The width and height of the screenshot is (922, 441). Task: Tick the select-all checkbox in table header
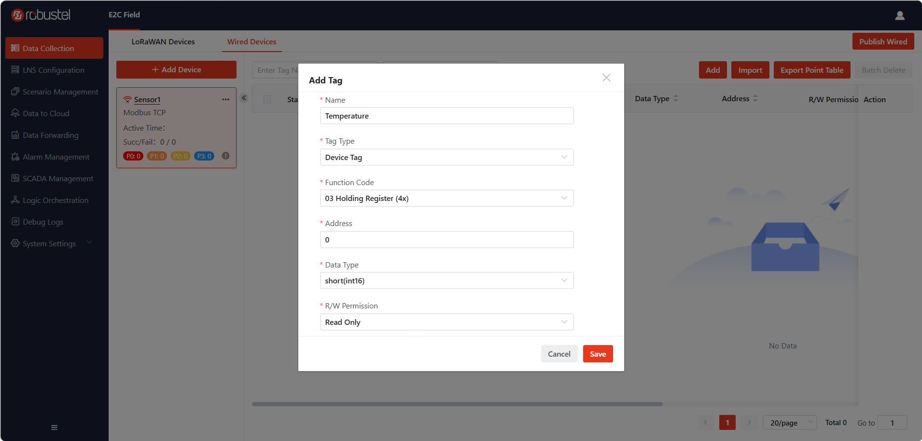click(x=267, y=99)
